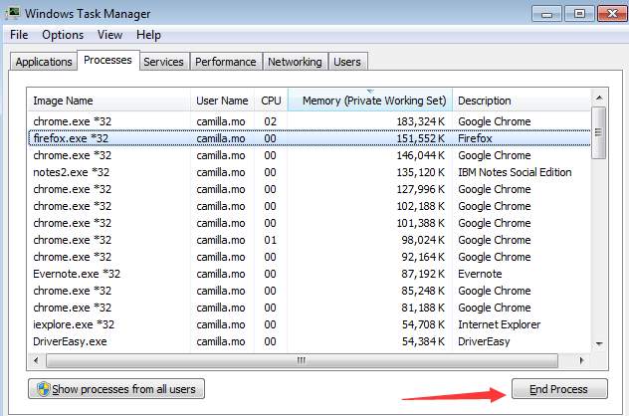Open the Options menu

[x=63, y=35]
